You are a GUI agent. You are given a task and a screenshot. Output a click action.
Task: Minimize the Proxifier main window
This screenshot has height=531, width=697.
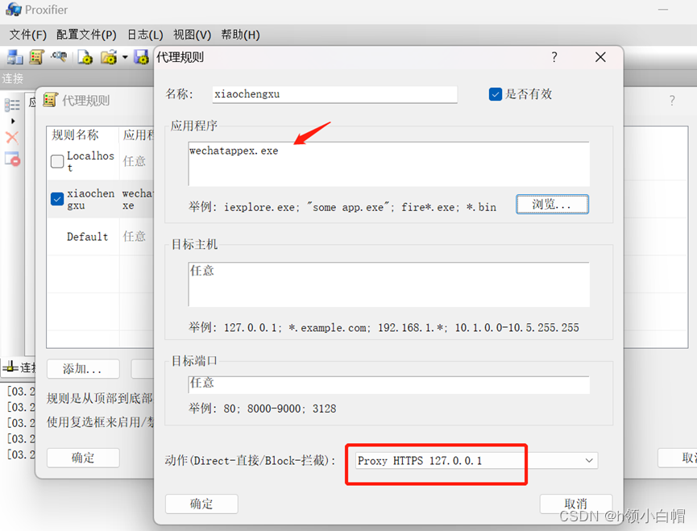[663, 9]
